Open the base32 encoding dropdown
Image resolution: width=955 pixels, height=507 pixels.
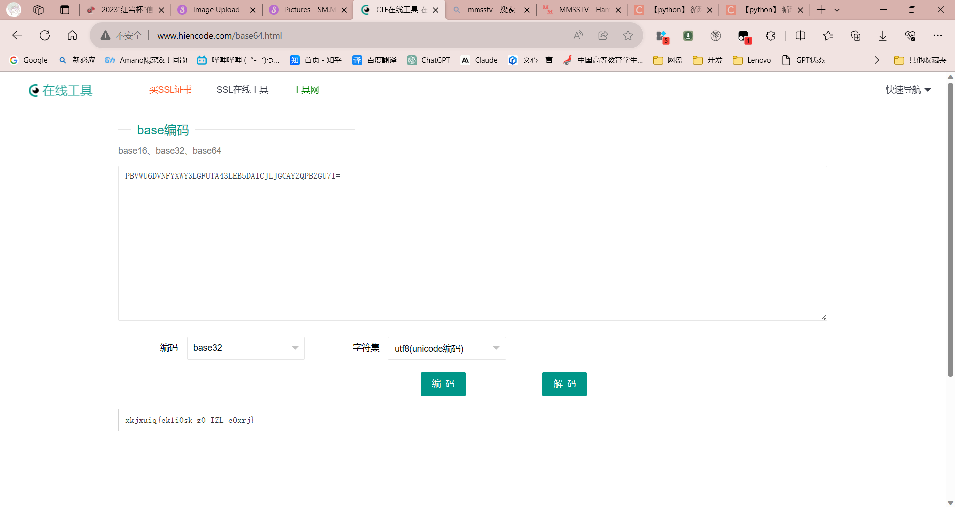[245, 348]
